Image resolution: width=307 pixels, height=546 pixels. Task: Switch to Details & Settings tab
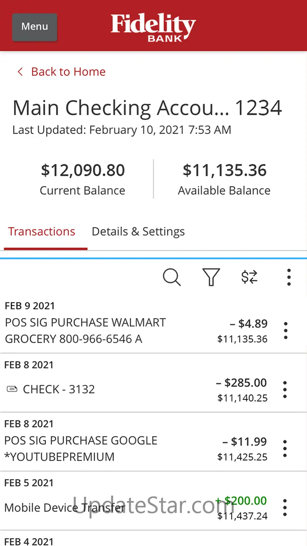coord(138,231)
